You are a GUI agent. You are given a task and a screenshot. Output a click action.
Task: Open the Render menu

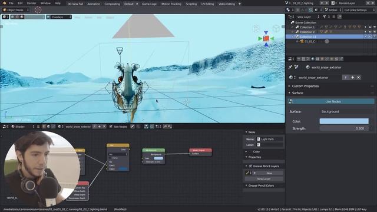pyautogui.click(x=31, y=4)
